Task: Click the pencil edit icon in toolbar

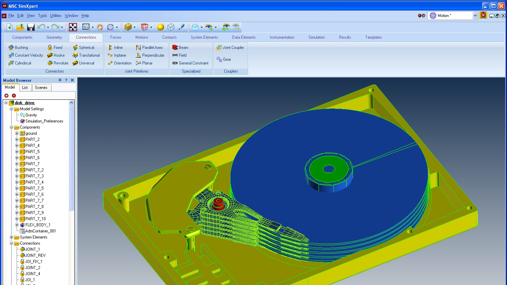Action: pos(181,27)
